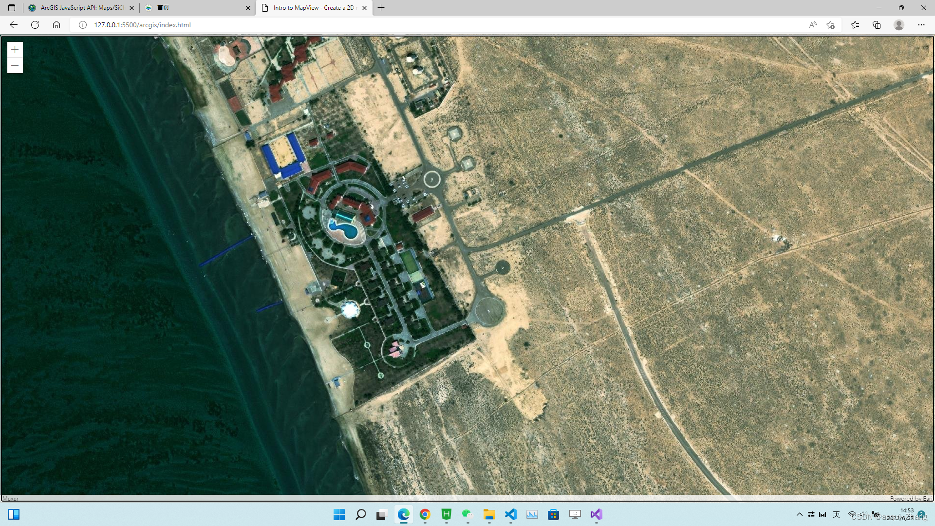Viewport: 935px width, 526px height.
Task: Open browser Settings and more menu
Action: coord(921,25)
